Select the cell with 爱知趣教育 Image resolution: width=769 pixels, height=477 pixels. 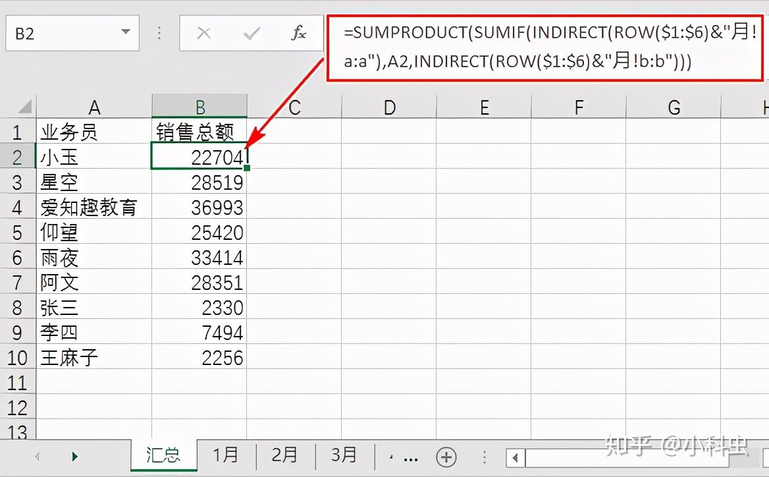[x=94, y=207]
